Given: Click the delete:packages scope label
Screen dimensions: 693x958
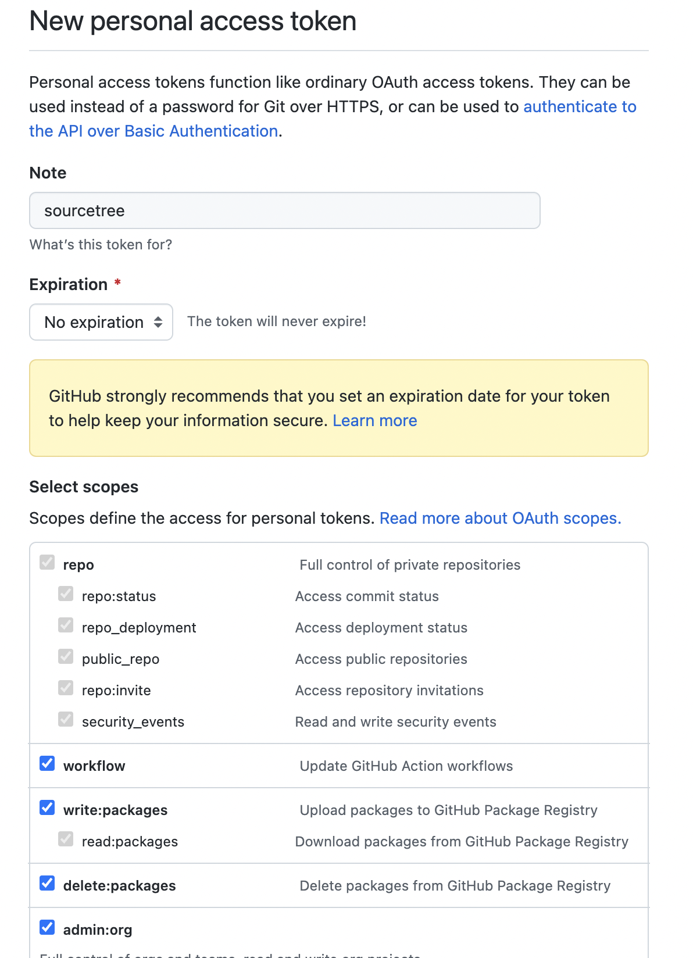Looking at the screenshot, I should pos(119,886).
